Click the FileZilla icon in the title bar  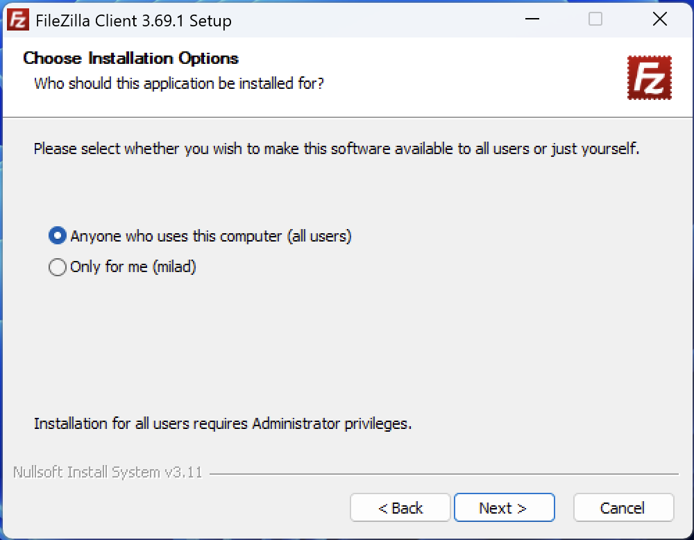(x=18, y=20)
